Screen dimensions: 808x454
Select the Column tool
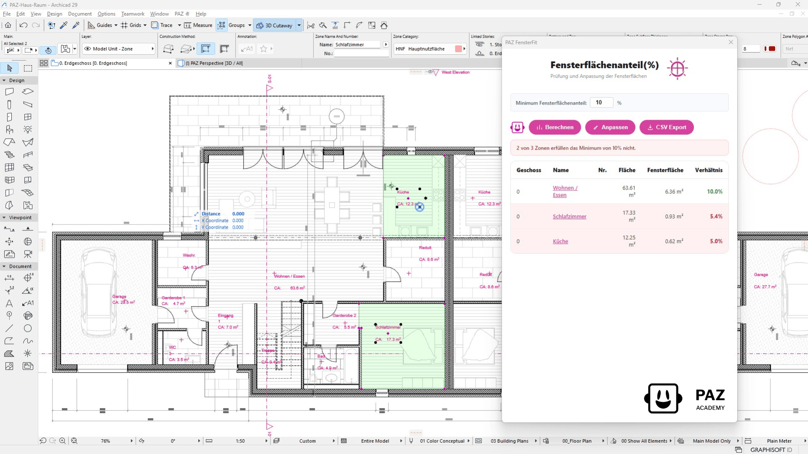click(9, 104)
